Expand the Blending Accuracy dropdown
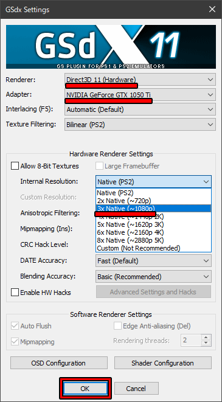The image size is (222, 402). pyautogui.click(x=153, y=277)
